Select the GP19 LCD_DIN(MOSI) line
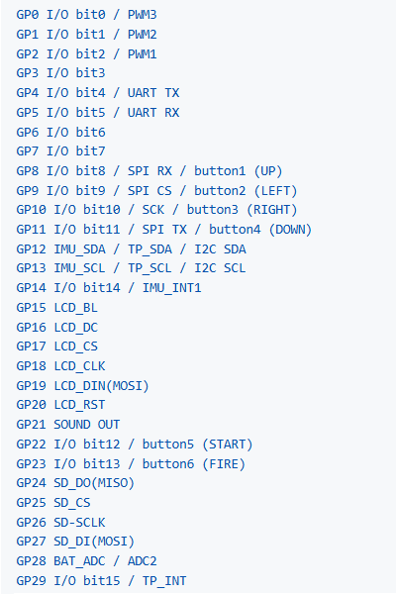This screenshot has height=594, width=396. pos(82,386)
